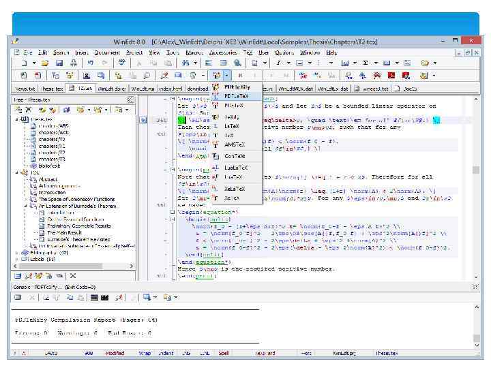This screenshot has height=368, width=491.
Task: Click the console vertical scrollbar thumb
Action: pyautogui.click(x=476, y=338)
